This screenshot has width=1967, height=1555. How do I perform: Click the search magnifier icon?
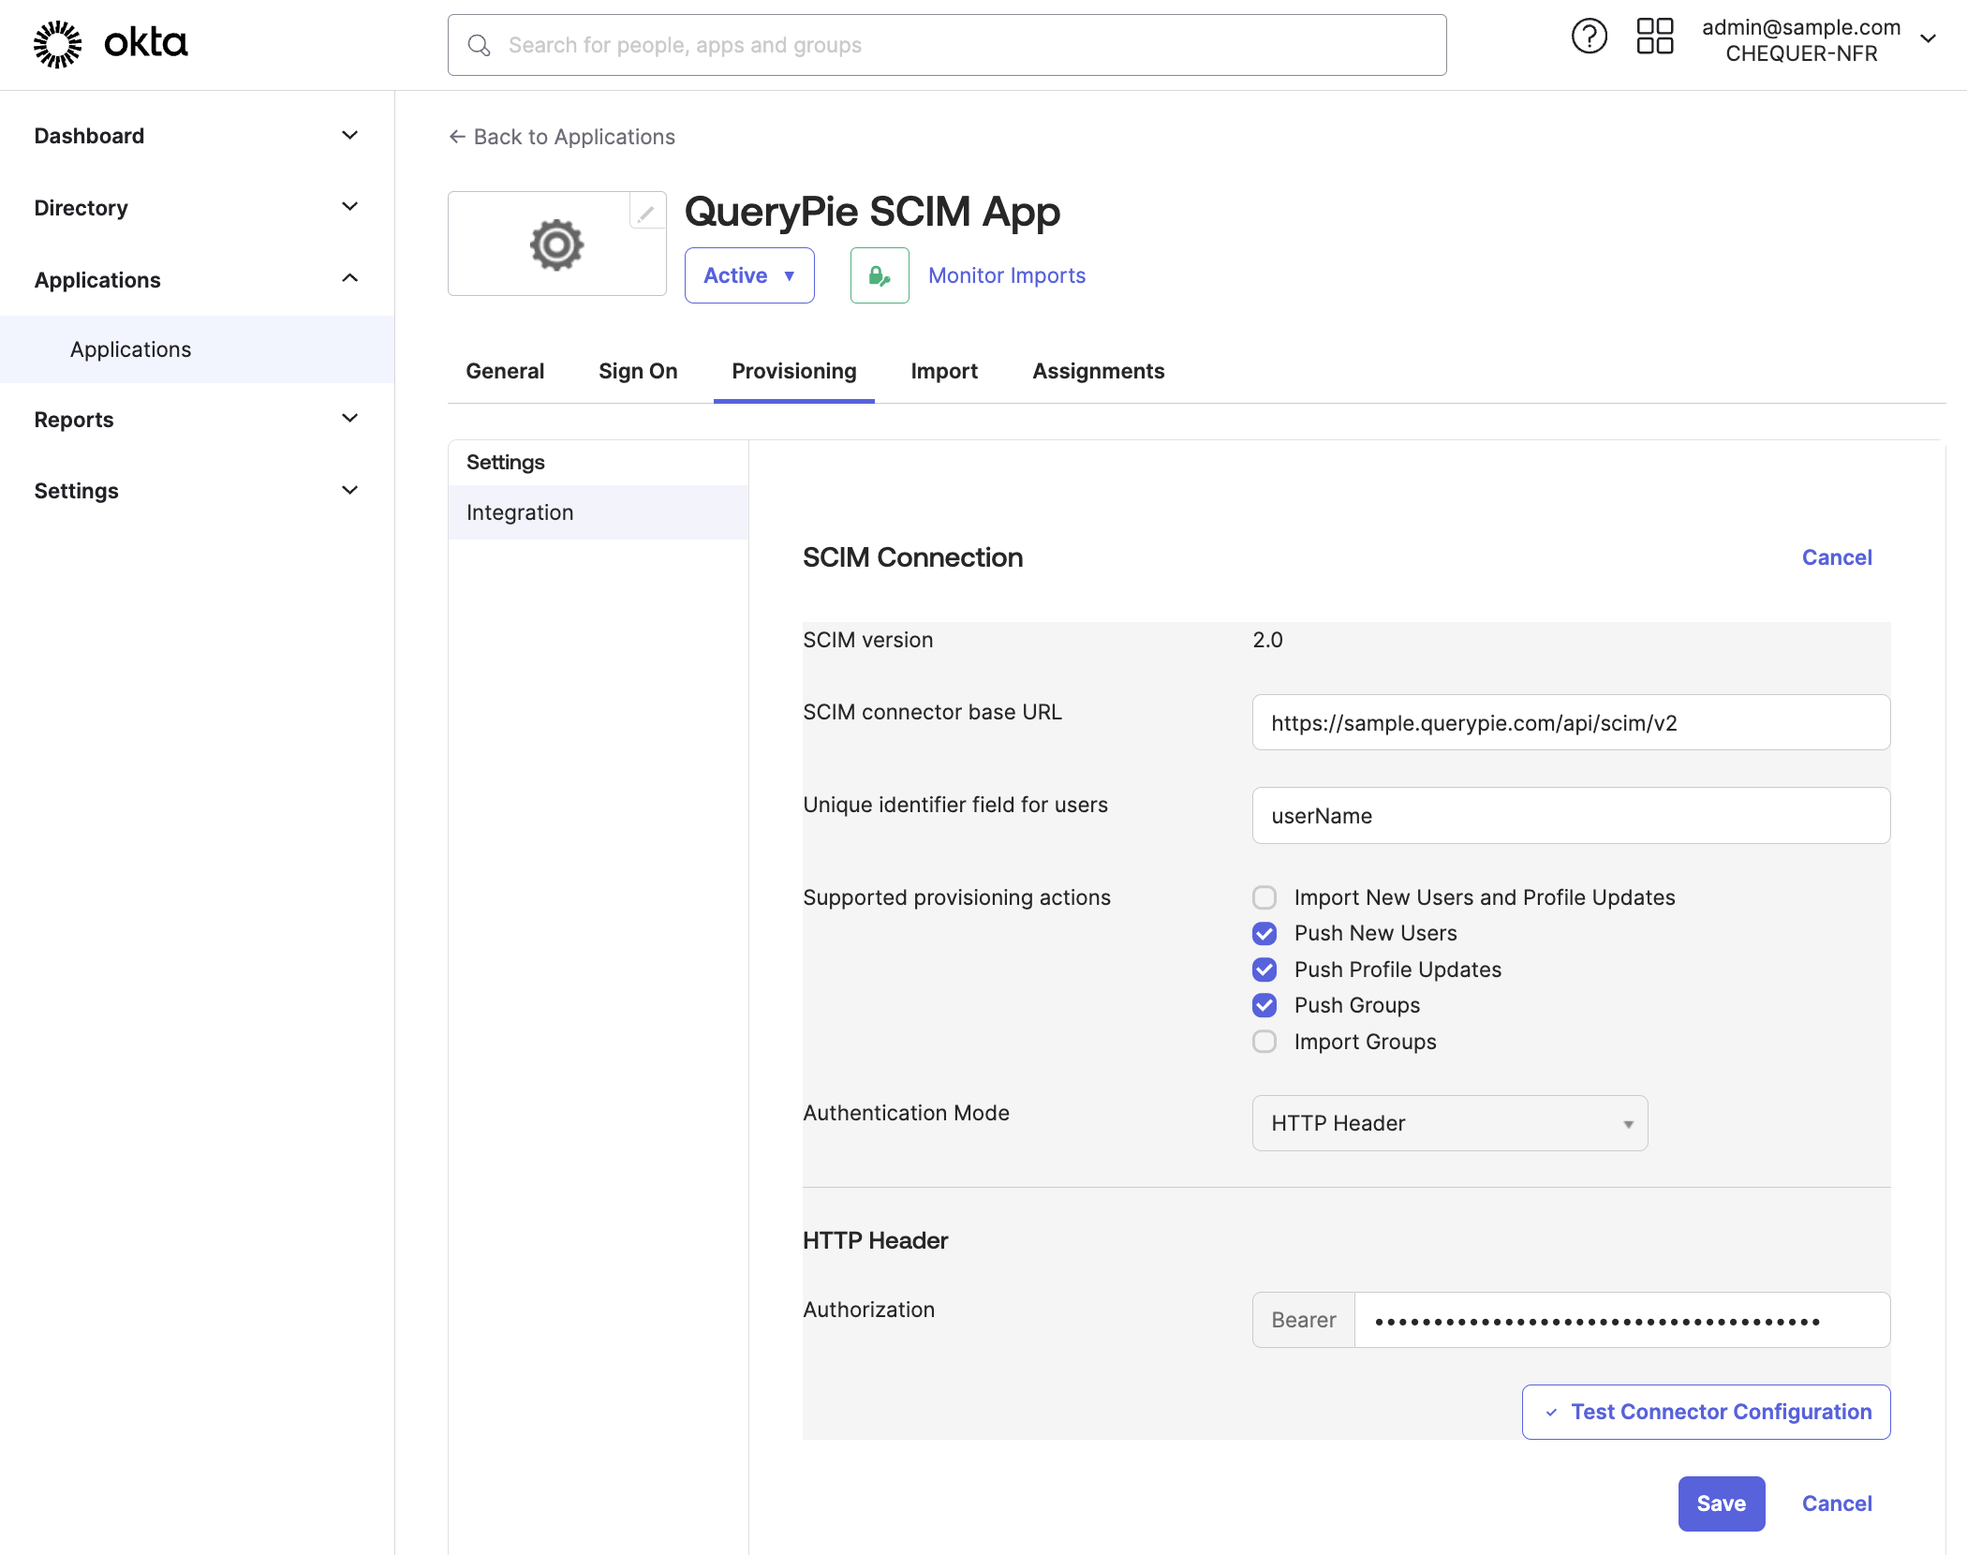coord(479,45)
